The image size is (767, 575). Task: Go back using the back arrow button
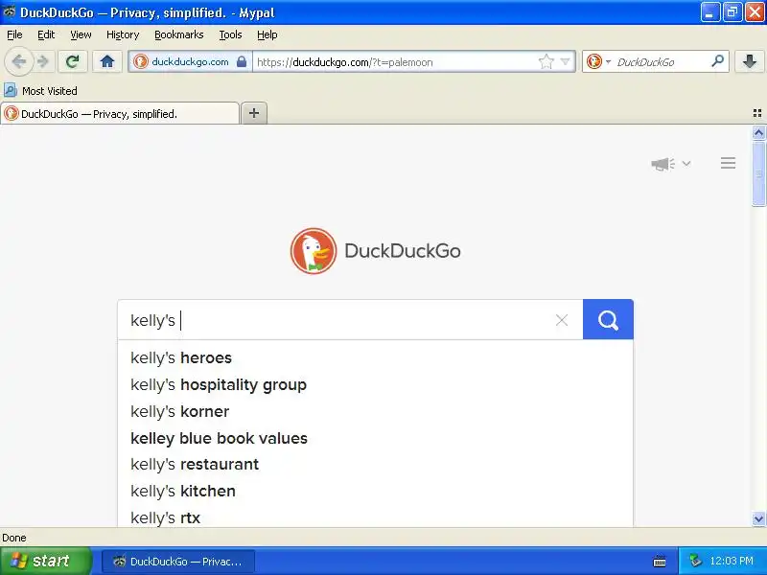tap(18, 61)
